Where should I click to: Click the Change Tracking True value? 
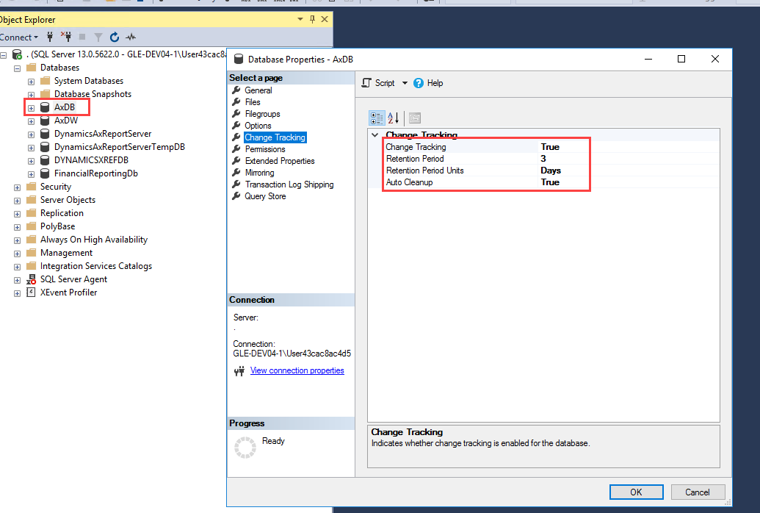point(550,146)
